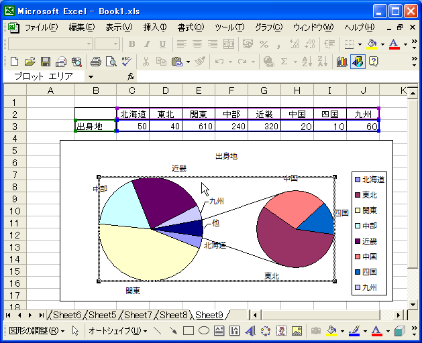Open the Chart Wizard icon
This screenshot has width=422, height=343.
pyautogui.click(x=341, y=62)
